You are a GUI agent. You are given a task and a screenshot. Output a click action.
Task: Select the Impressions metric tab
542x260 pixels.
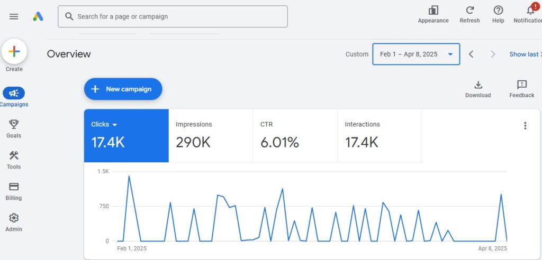[x=211, y=135]
